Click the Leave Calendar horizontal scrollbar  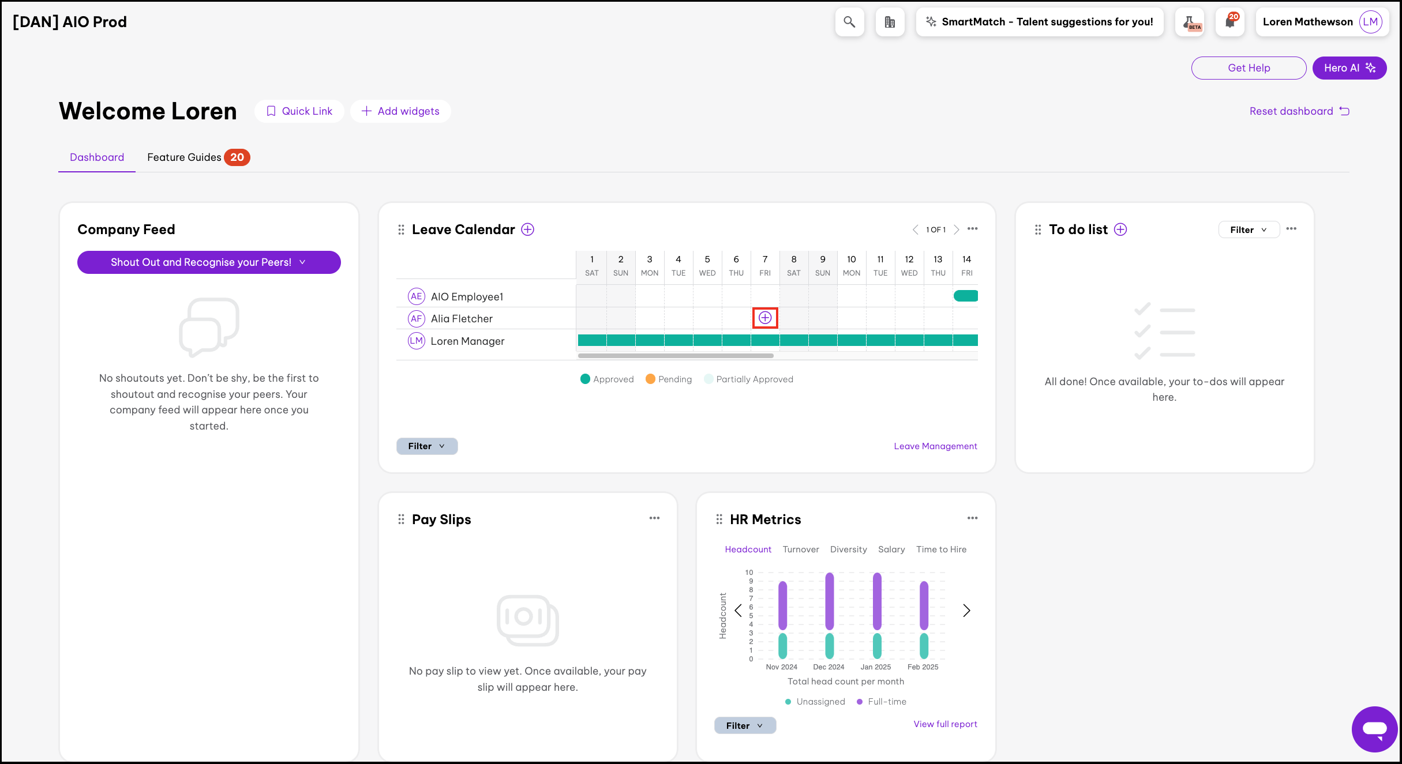coord(675,356)
